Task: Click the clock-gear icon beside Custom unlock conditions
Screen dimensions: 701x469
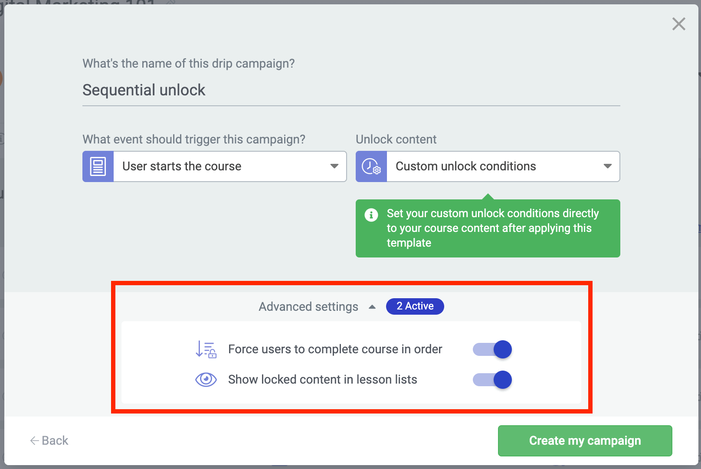Action: (371, 166)
